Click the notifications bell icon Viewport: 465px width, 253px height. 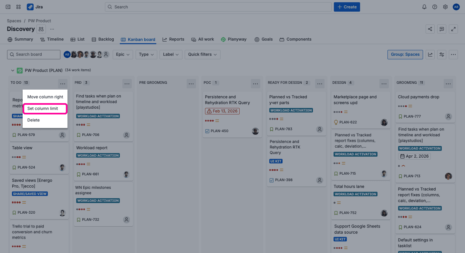[x=424, y=7]
